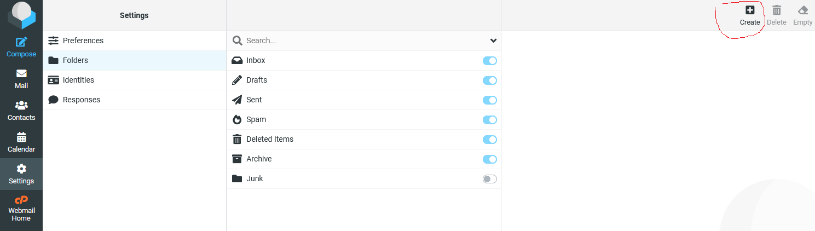Toggle the Archive folder subscription off

coord(489,159)
